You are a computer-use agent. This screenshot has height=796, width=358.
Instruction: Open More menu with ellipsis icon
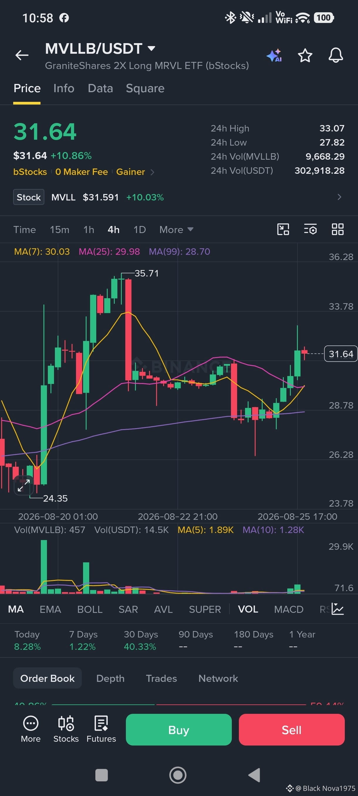(31, 729)
